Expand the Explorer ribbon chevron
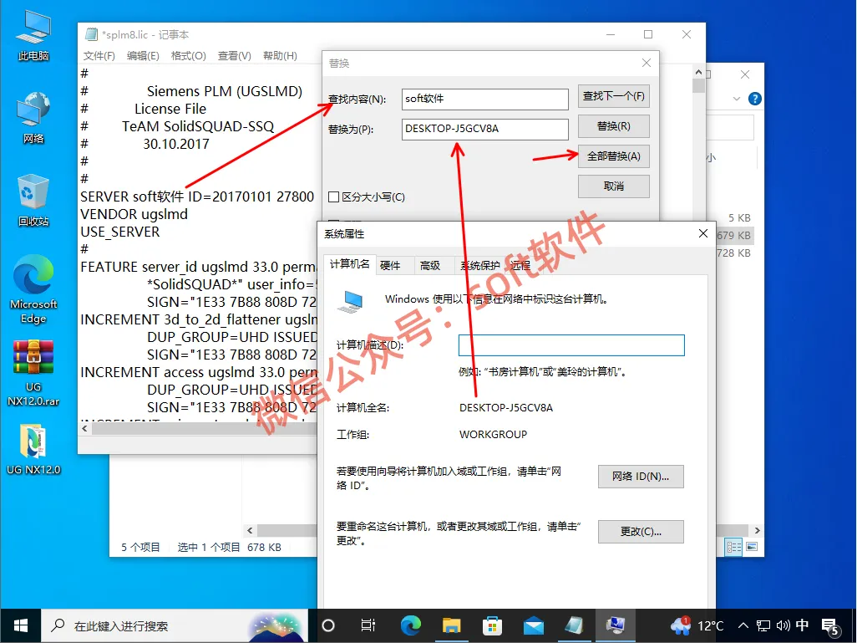857x643 pixels. point(736,99)
